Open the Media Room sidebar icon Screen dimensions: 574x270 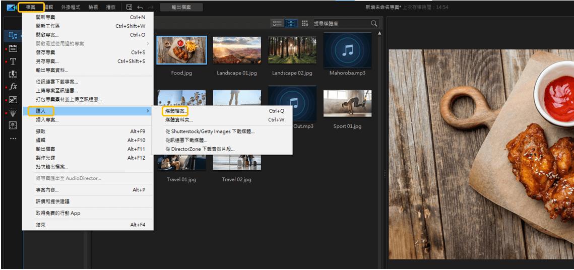[x=13, y=35]
